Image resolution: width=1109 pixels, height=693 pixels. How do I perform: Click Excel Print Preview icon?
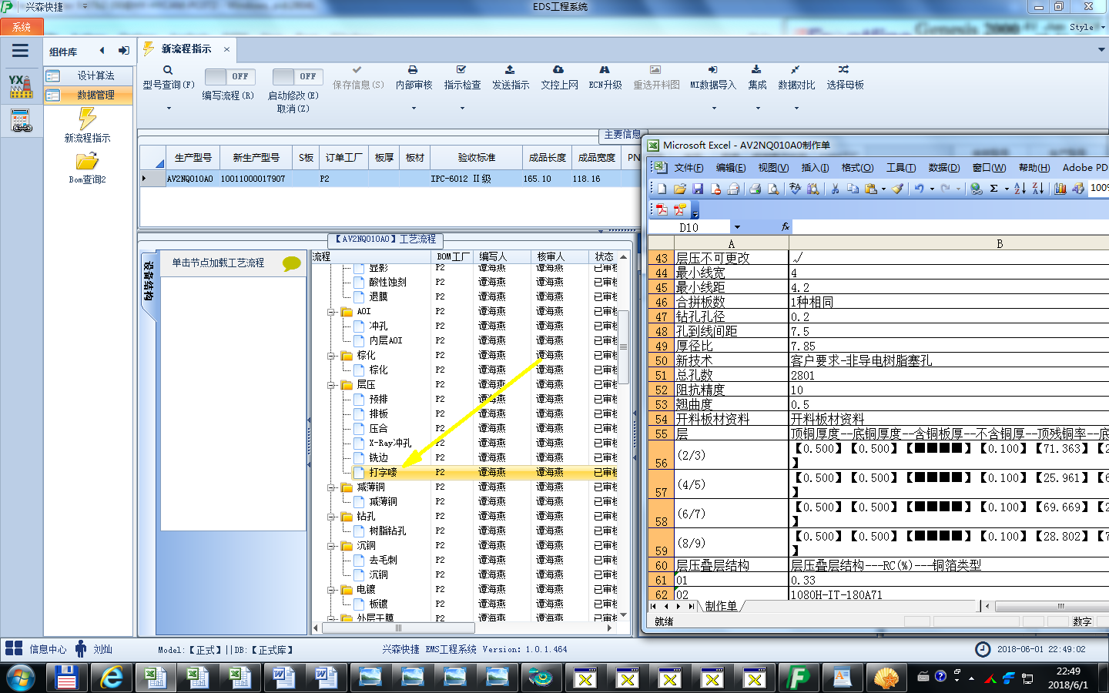[x=773, y=189]
